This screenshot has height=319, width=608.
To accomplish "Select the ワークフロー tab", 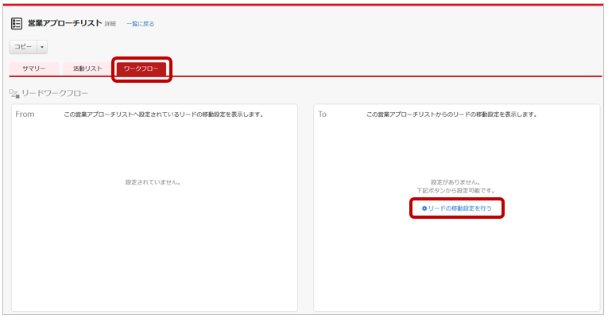I will point(141,69).
